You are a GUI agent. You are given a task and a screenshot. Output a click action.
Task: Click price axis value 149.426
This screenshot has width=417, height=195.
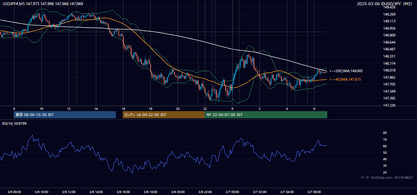[390, 7]
